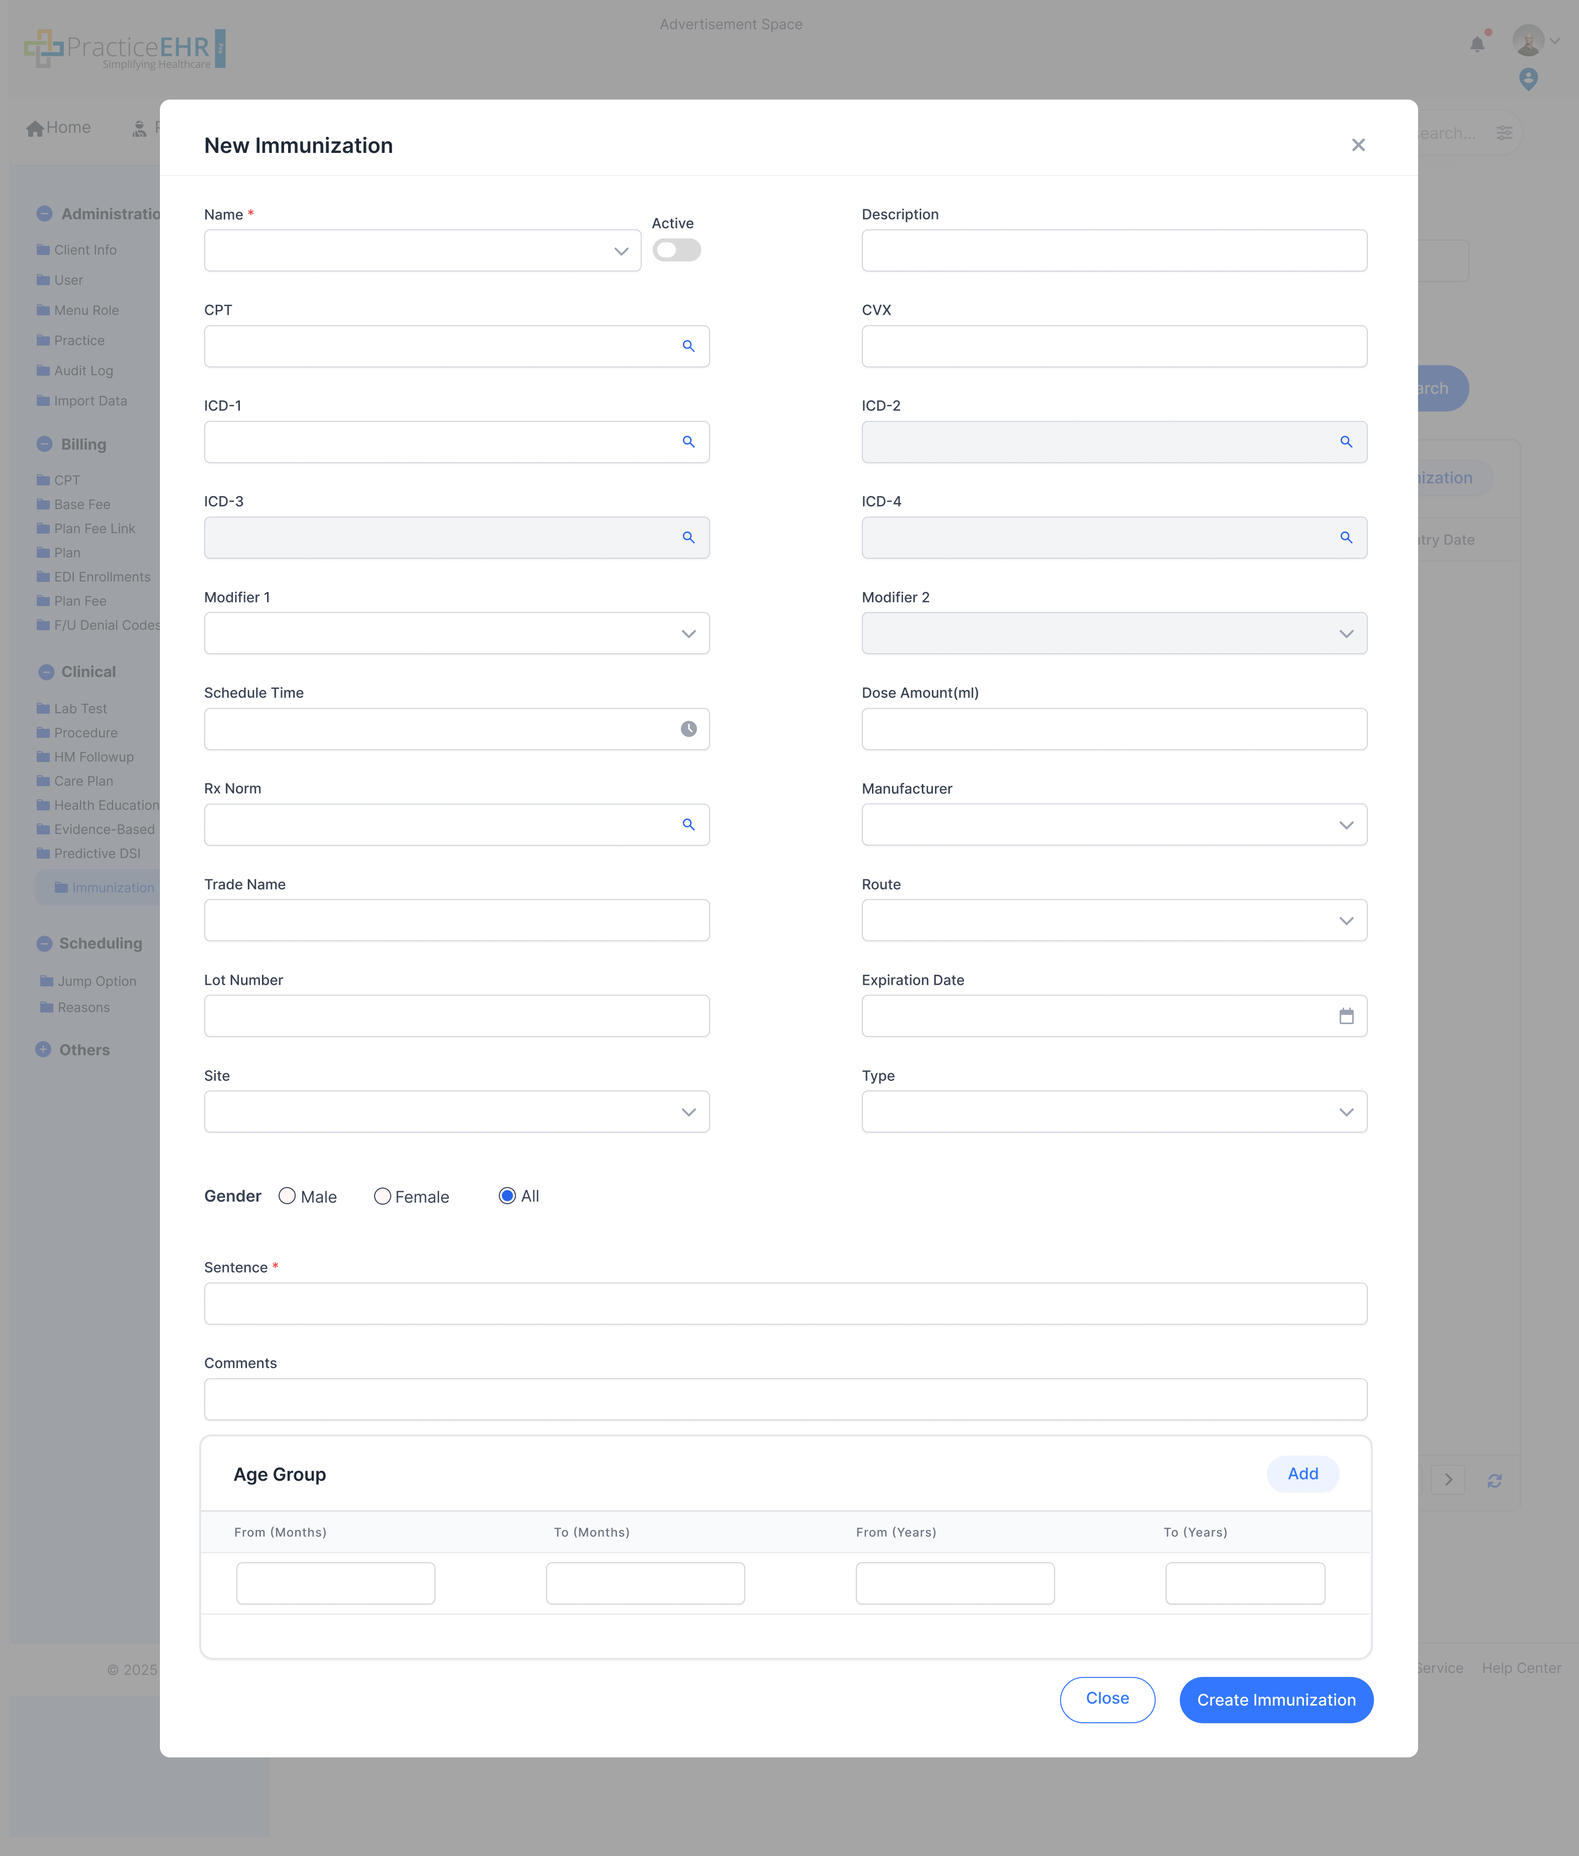Image resolution: width=1579 pixels, height=1856 pixels.
Task: Enable the Active toggle
Action: [x=677, y=250]
